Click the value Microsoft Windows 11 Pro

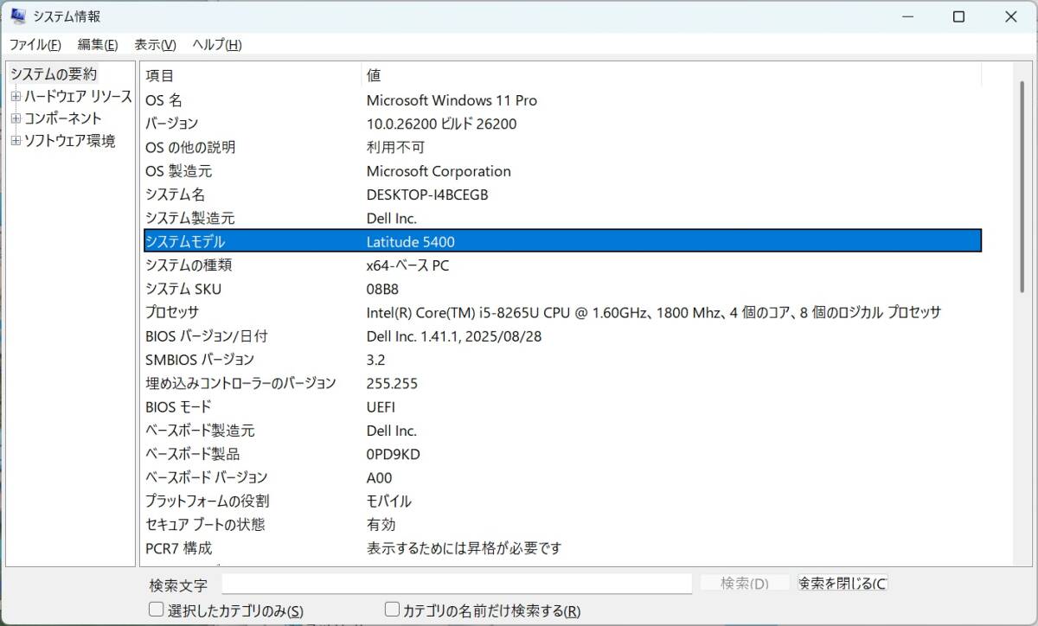(452, 100)
